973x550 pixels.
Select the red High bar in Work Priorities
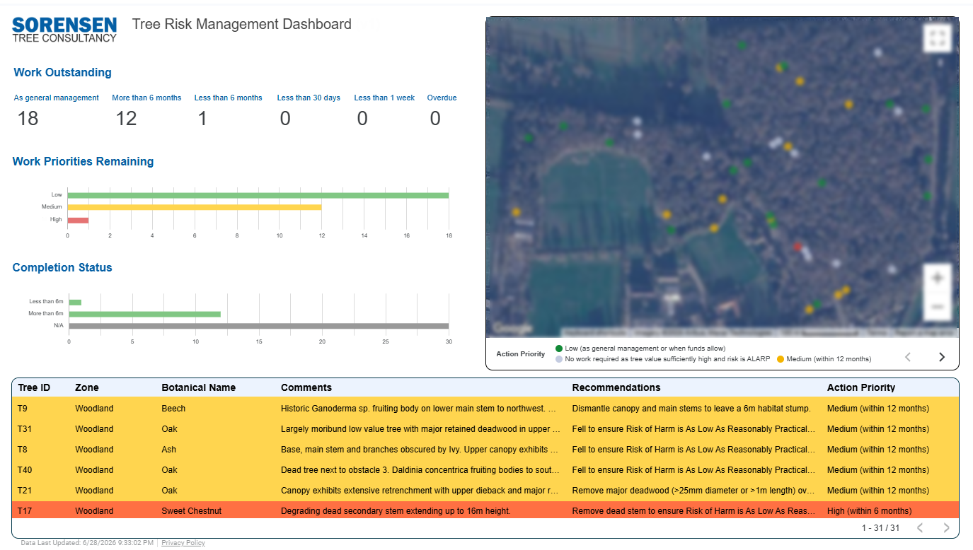coord(78,220)
